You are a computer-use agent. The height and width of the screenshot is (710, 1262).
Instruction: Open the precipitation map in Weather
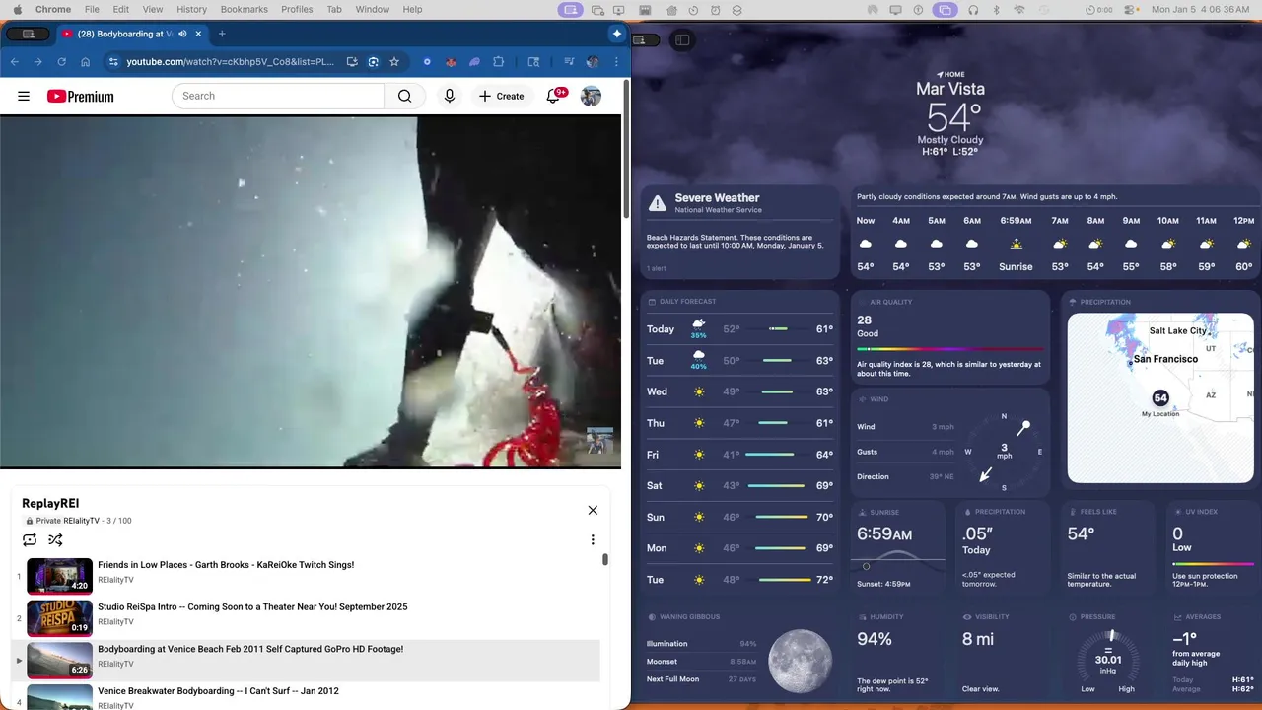[1160, 398]
